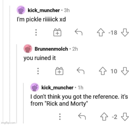The image size is (136, 125).
Task: Downvote the 'Rick and Morty' reference comment
Action: (x=125, y=117)
